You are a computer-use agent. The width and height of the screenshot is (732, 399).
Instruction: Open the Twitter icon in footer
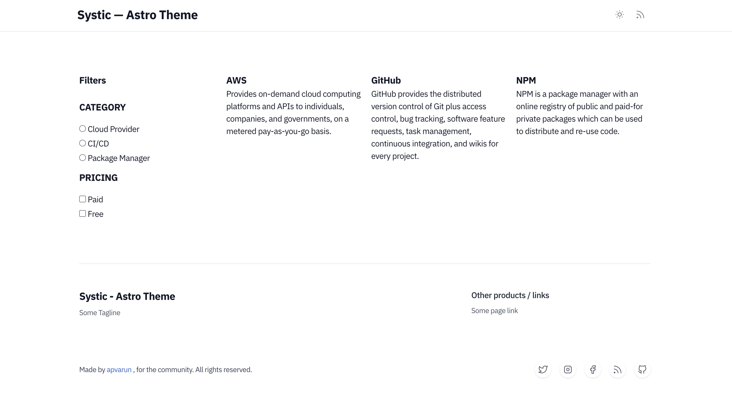(x=543, y=370)
